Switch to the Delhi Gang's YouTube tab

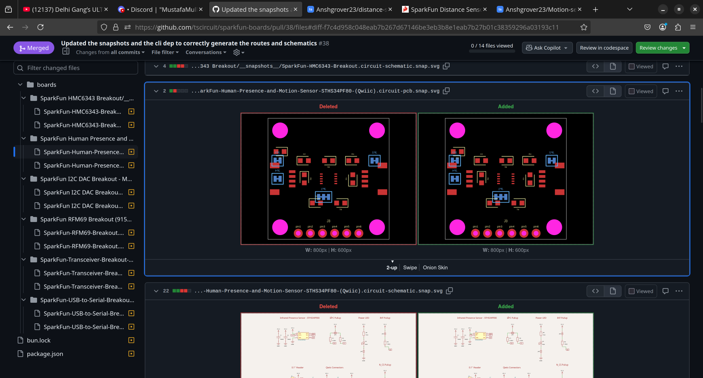click(65, 9)
